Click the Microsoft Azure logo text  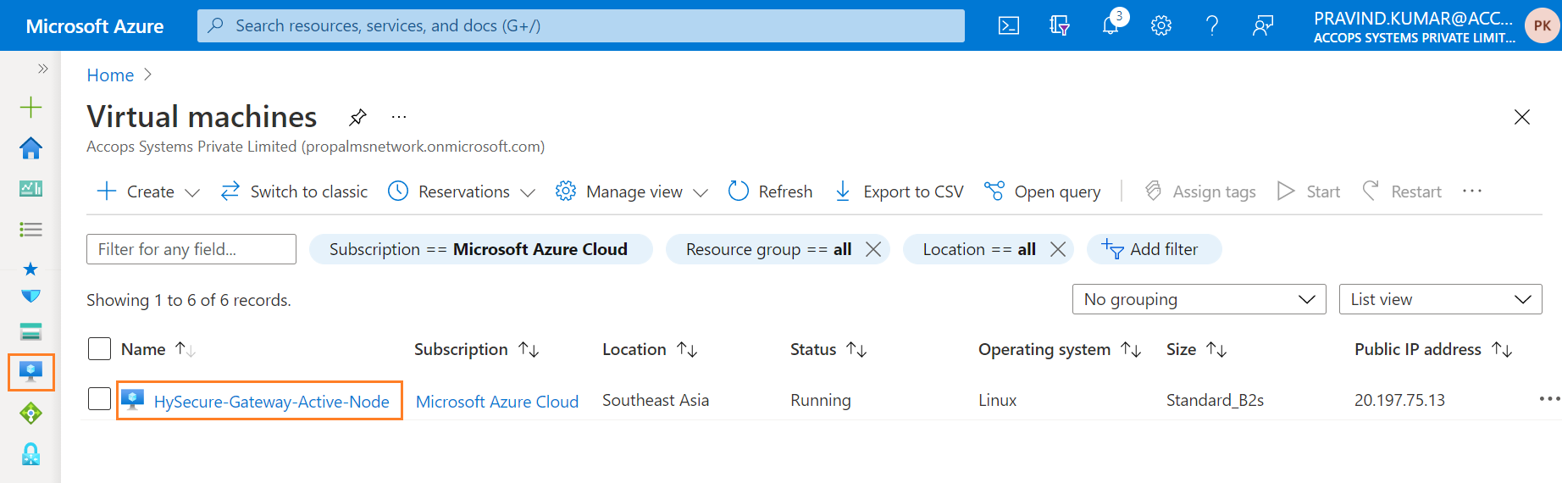[x=95, y=26]
